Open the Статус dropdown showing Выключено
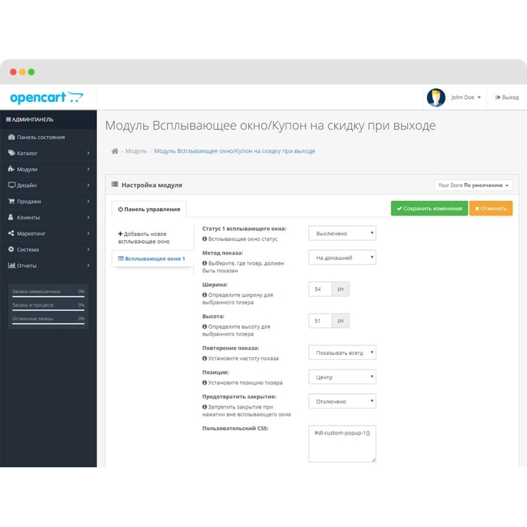Viewport: 527px width, 527px height. point(342,233)
